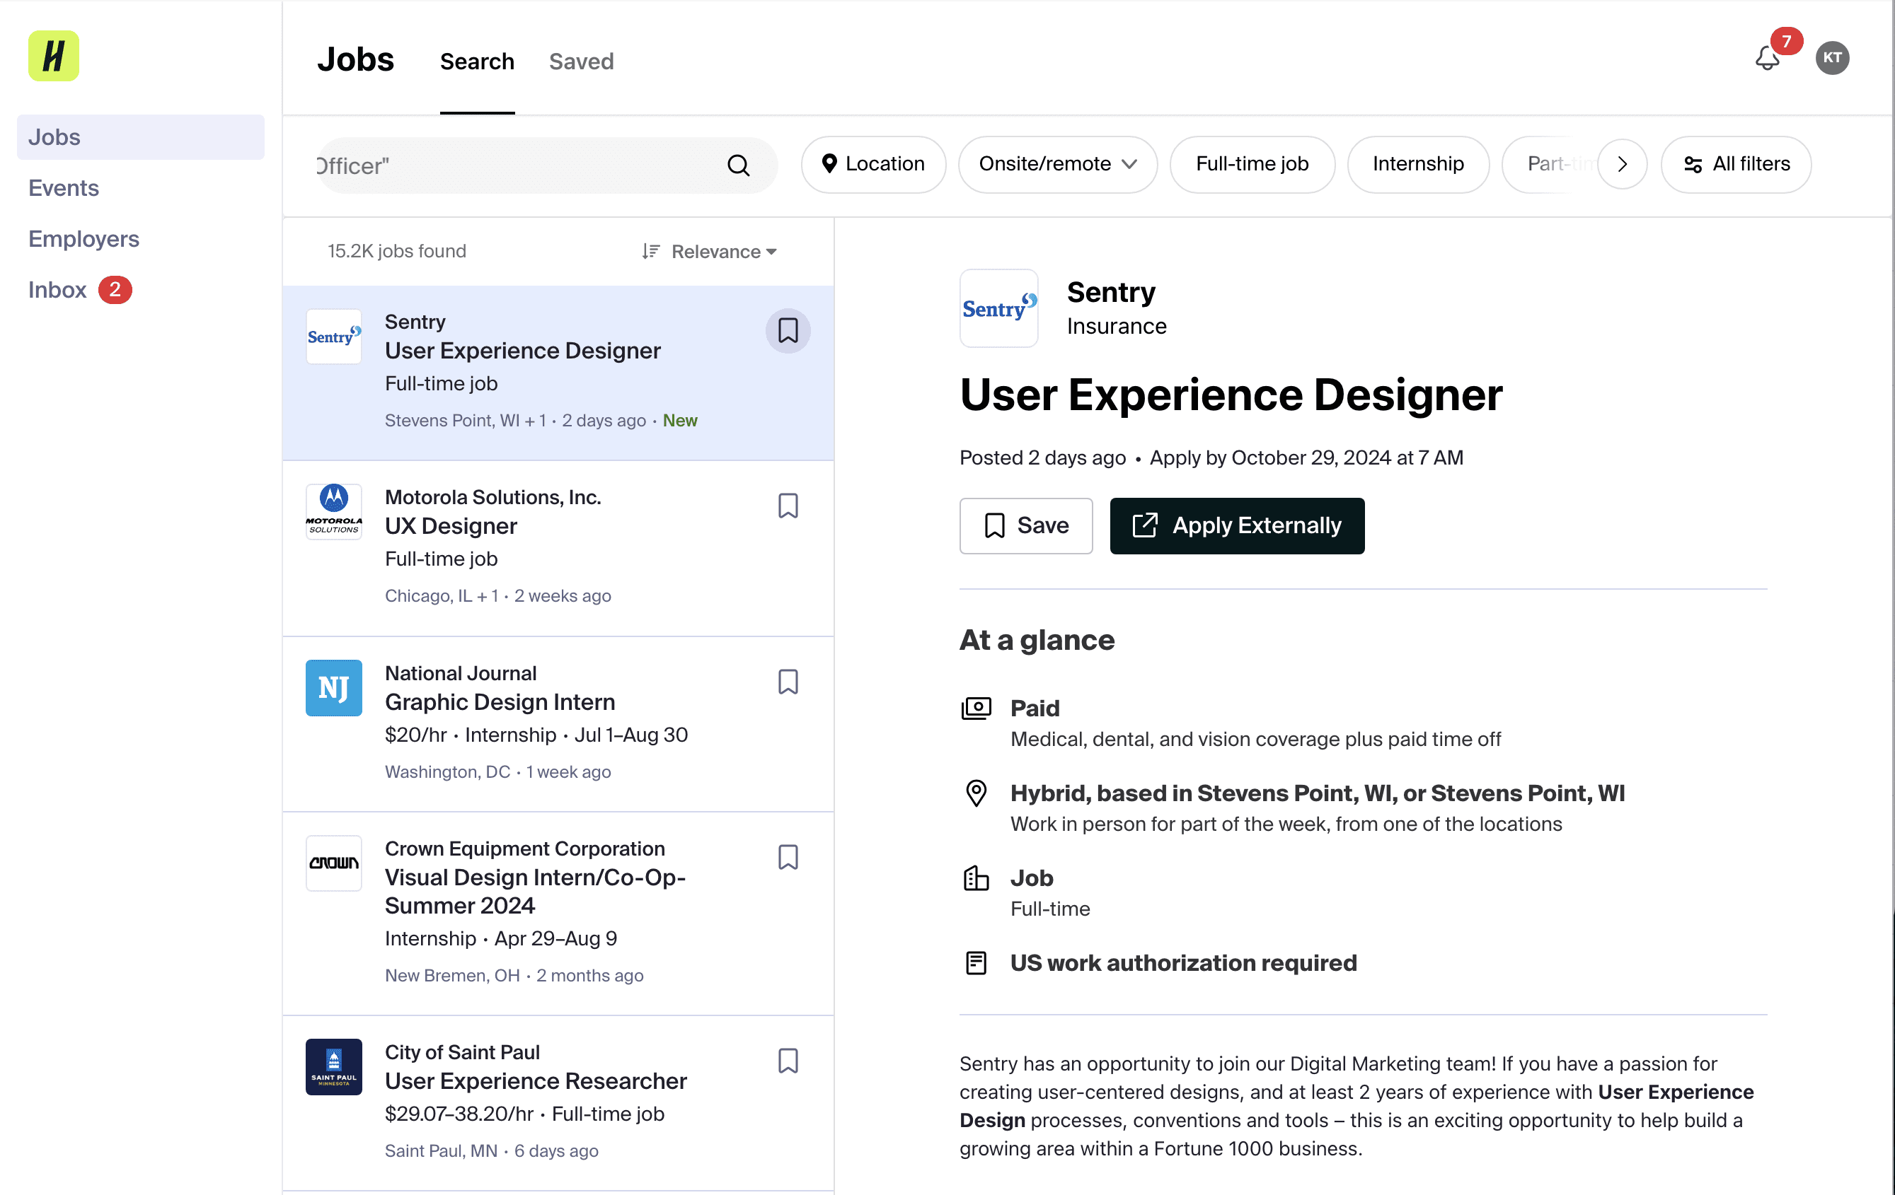Select the Internship filter chip

point(1417,164)
